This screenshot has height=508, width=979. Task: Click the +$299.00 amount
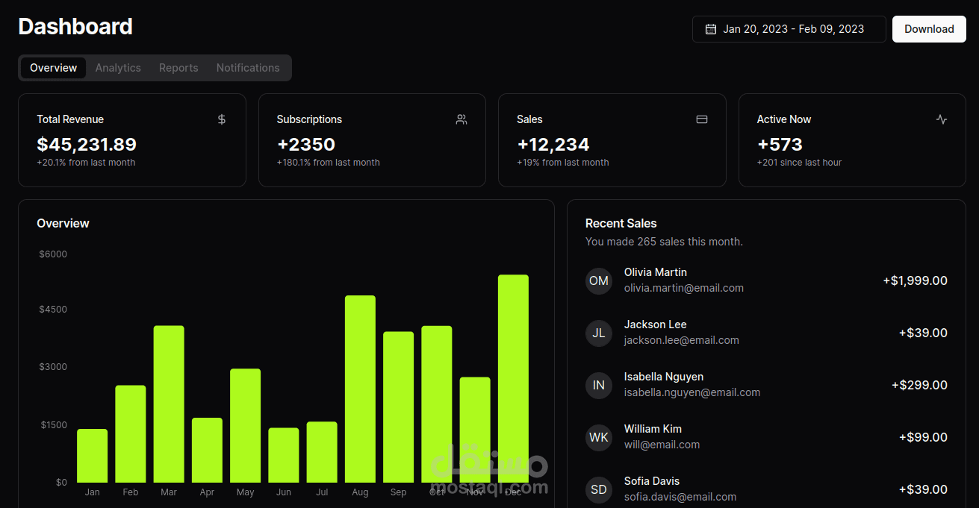tap(919, 385)
